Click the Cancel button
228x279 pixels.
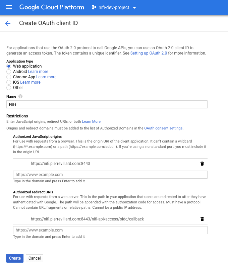coord(35,258)
